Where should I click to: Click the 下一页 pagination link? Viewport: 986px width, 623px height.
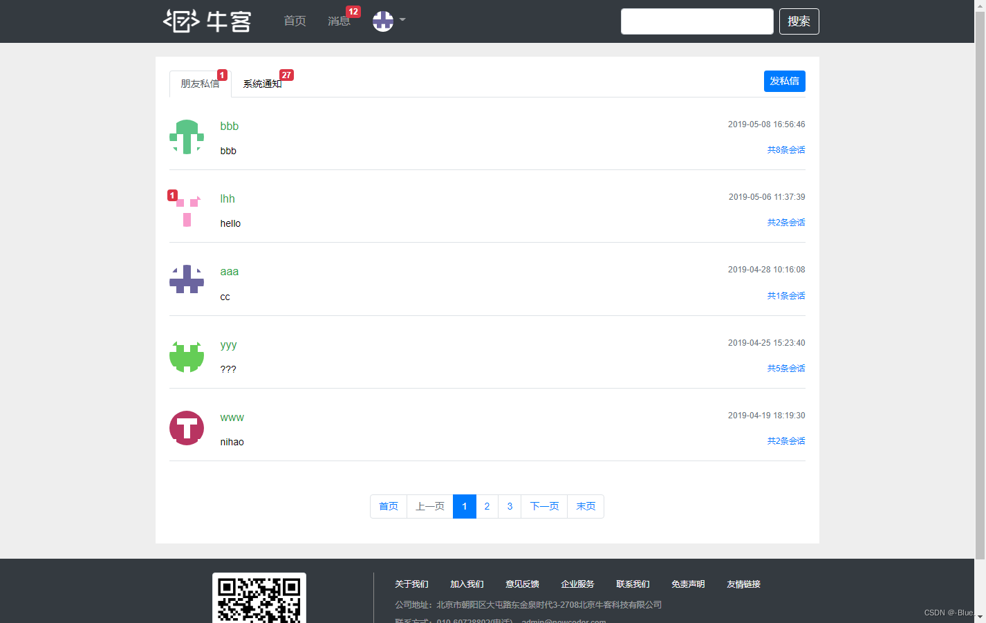pyautogui.click(x=543, y=506)
